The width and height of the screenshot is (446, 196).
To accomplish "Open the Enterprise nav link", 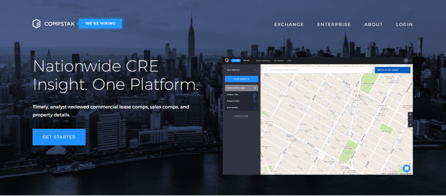I will point(334,24).
